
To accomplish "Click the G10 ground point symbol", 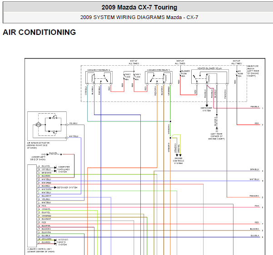I will pyautogui.click(x=47, y=154).
